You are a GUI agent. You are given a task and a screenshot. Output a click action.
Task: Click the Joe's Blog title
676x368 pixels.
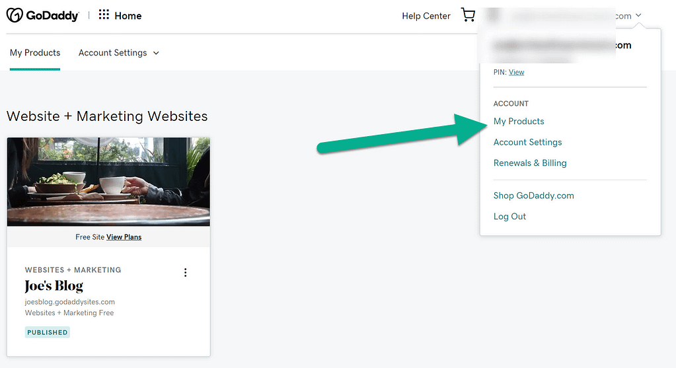tap(54, 285)
